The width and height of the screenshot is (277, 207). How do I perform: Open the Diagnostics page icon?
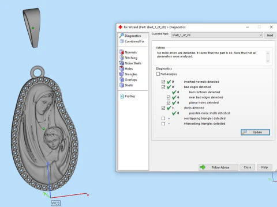(121, 36)
